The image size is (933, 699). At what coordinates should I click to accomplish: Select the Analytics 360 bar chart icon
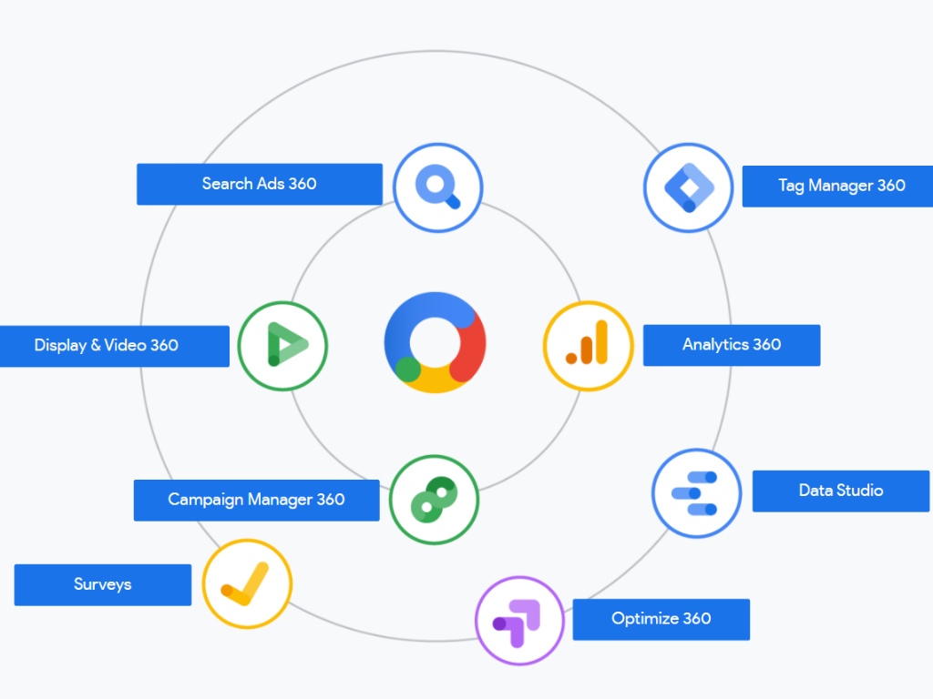[x=588, y=346]
